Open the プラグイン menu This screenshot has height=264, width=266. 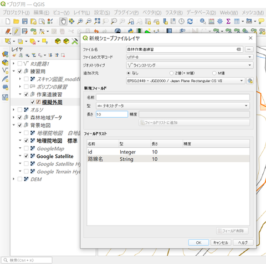(x=126, y=13)
